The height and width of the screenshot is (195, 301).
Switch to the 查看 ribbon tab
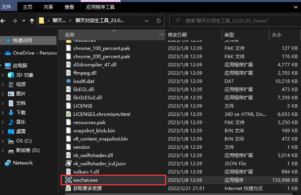click(x=69, y=7)
